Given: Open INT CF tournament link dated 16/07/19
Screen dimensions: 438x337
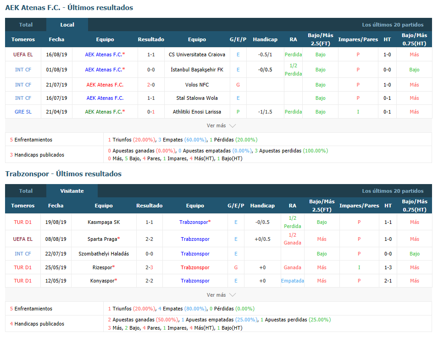Looking at the screenshot, I should (x=23, y=98).
